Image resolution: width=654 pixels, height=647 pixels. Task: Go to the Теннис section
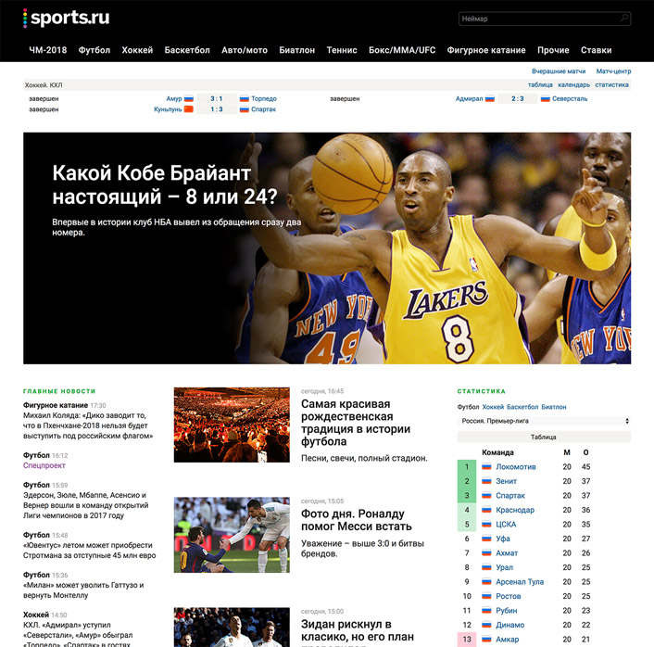pyautogui.click(x=342, y=50)
